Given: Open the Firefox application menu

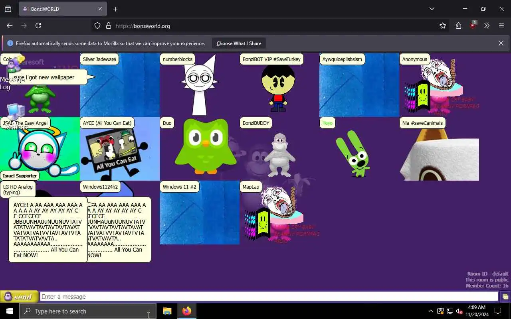Looking at the screenshot, I should [501, 26].
